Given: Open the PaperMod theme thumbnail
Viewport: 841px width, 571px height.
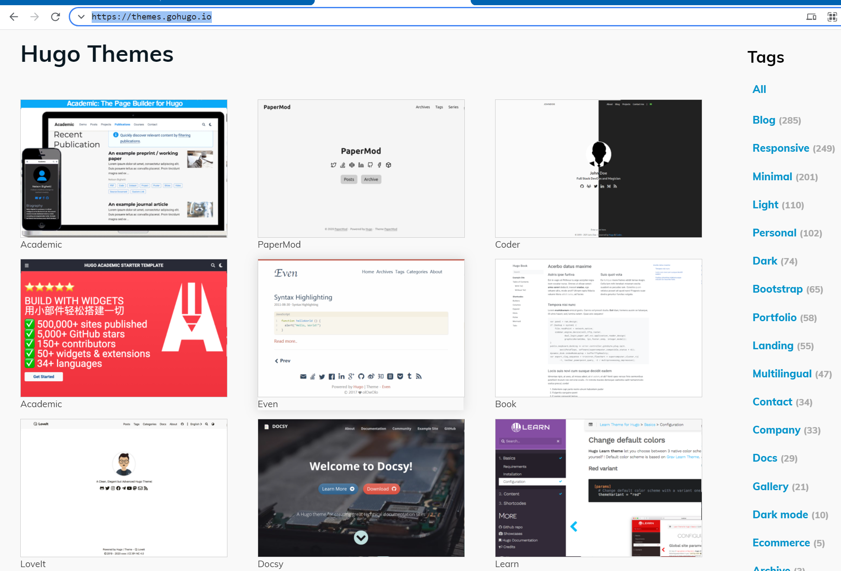Looking at the screenshot, I should coord(361,169).
